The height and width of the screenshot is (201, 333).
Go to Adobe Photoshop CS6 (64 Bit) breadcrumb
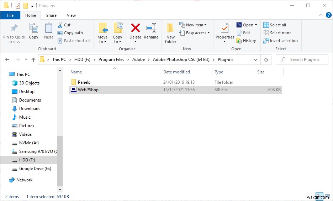point(181,60)
